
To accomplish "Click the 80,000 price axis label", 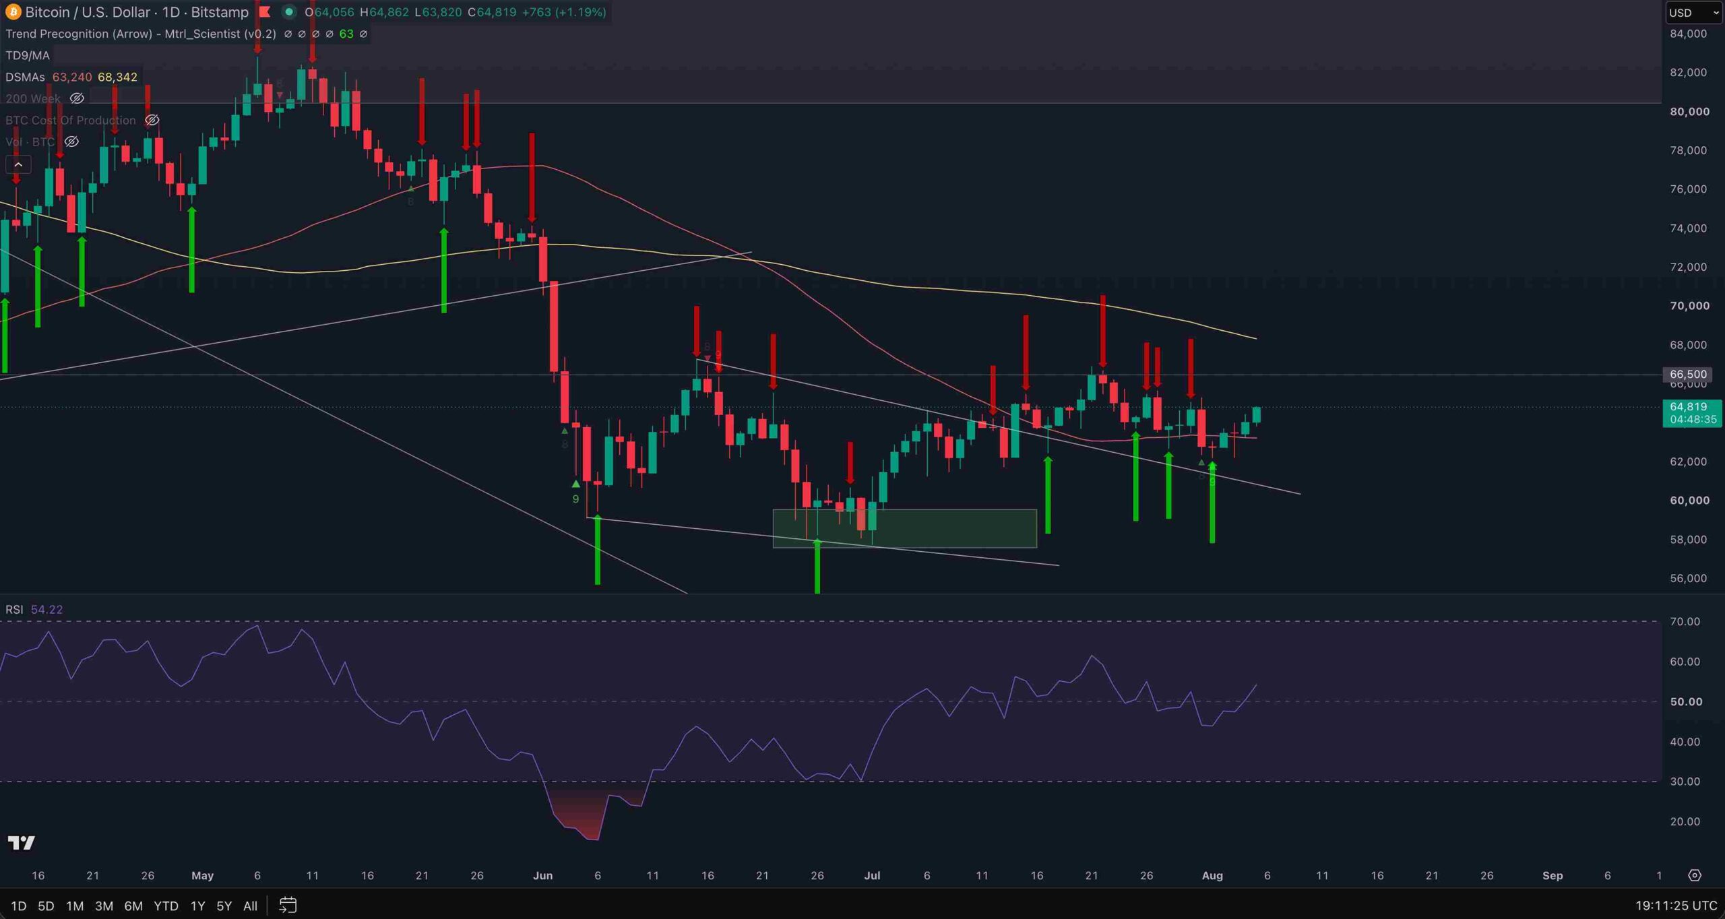I will coord(1689,111).
